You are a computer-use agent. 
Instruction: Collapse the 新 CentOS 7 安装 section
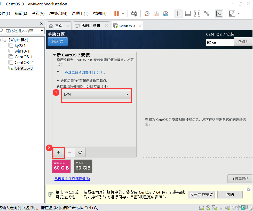[54, 55]
